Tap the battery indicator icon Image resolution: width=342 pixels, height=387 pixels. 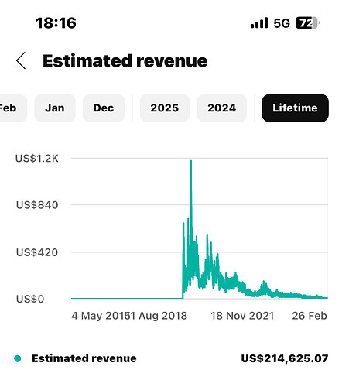tap(307, 23)
